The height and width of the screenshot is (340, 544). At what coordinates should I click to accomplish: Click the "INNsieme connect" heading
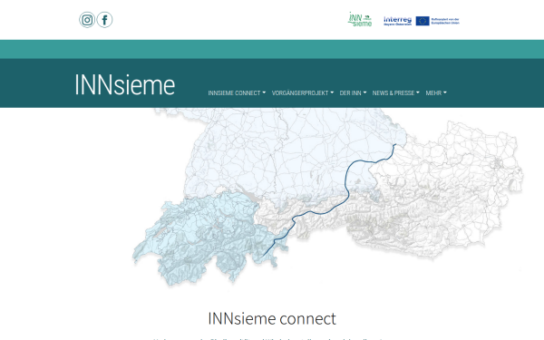pyautogui.click(x=272, y=318)
